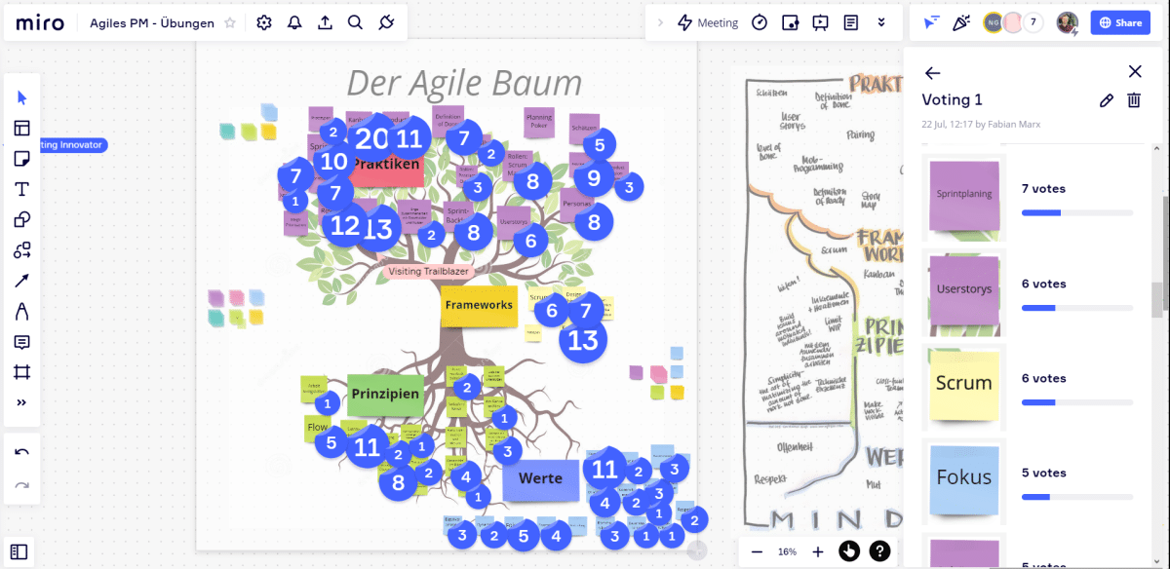Delete the Voting 1 results
This screenshot has width=1170, height=569.
pos(1134,100)
